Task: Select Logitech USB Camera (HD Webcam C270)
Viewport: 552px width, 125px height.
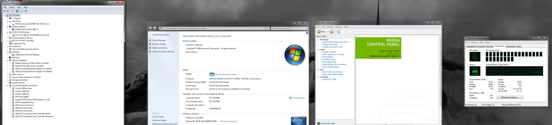Action: click(32, 99)
